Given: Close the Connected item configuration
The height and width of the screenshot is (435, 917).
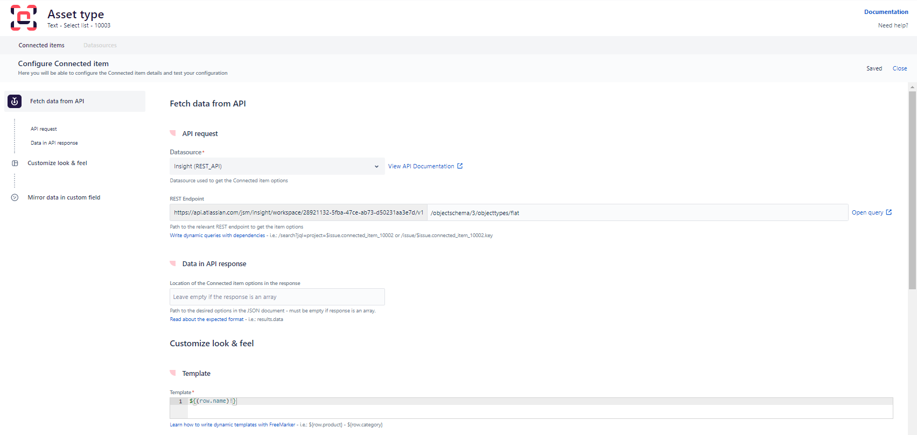Looking at the screenshot, I should pyautogui.click(x=899, y=68).
